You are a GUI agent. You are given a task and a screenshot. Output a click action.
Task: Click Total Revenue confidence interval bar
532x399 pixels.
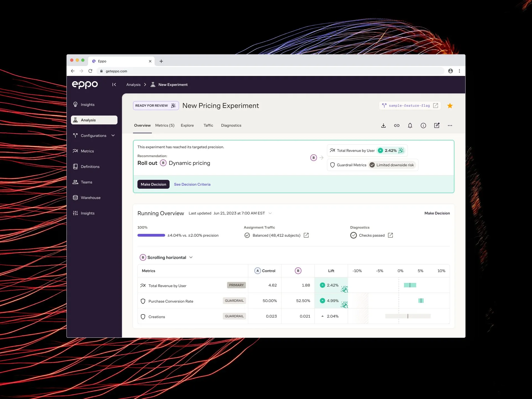click(x=410, y=285)
